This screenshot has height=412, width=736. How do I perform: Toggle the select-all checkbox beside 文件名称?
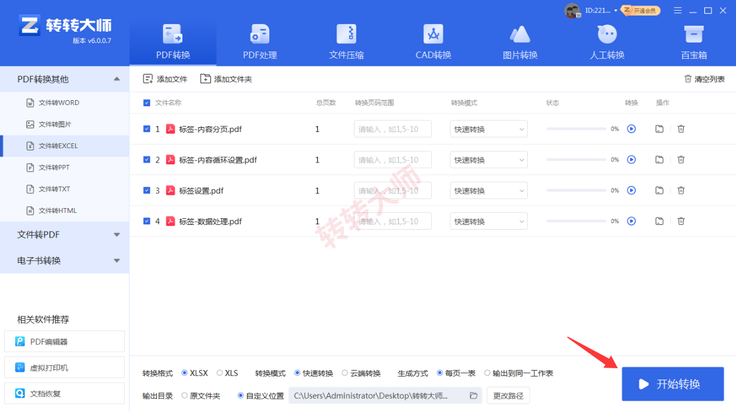(147, 103)
